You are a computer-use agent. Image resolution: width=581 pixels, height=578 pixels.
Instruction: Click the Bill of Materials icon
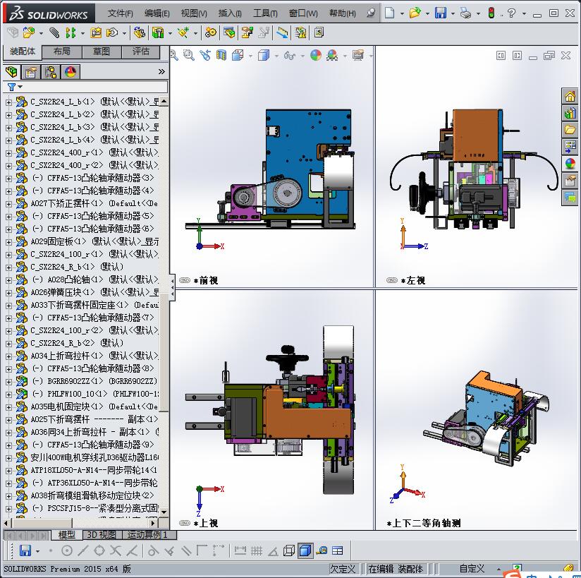coord(229,33)
